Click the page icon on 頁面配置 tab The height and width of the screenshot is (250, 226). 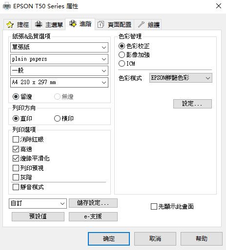(x=101, y=24)
